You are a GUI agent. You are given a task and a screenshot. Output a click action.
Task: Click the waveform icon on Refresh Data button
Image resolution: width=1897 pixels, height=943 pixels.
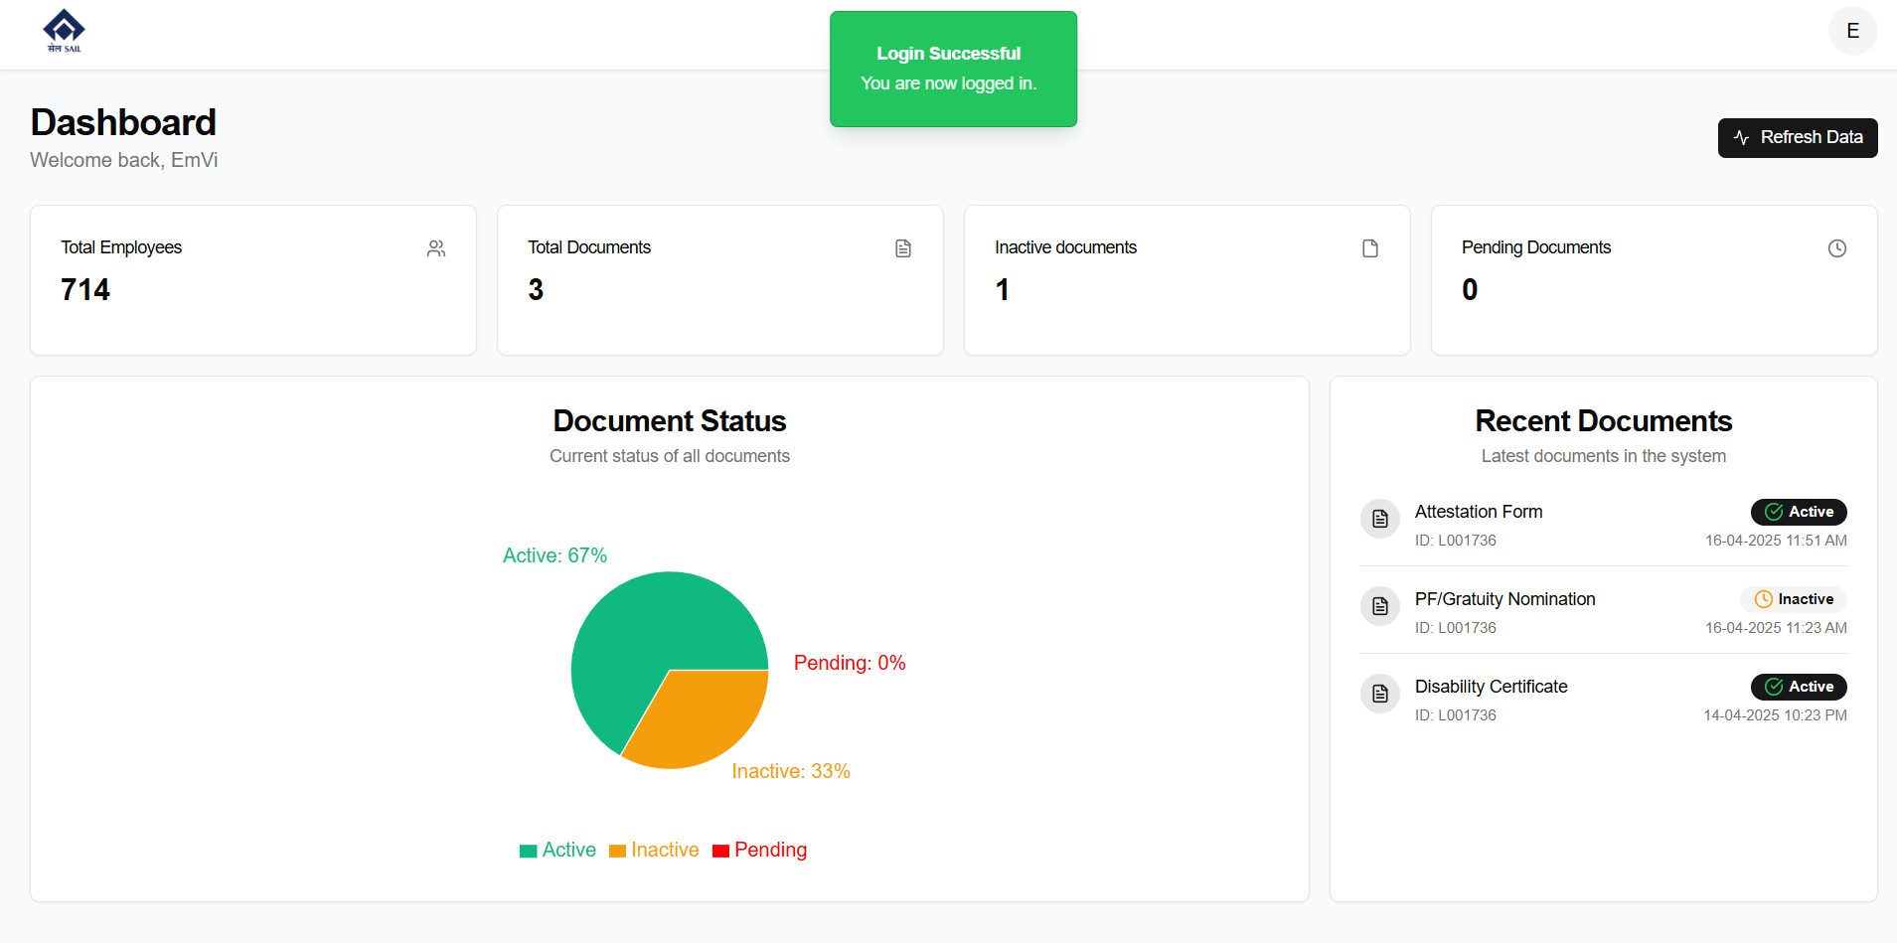pyautogui.click(x=1742, y=137)
